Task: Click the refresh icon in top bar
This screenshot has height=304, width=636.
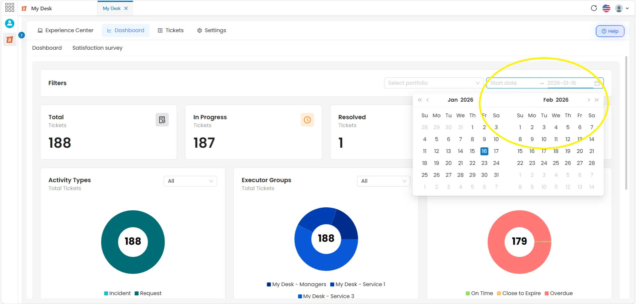Action: [x=594, y=8]
